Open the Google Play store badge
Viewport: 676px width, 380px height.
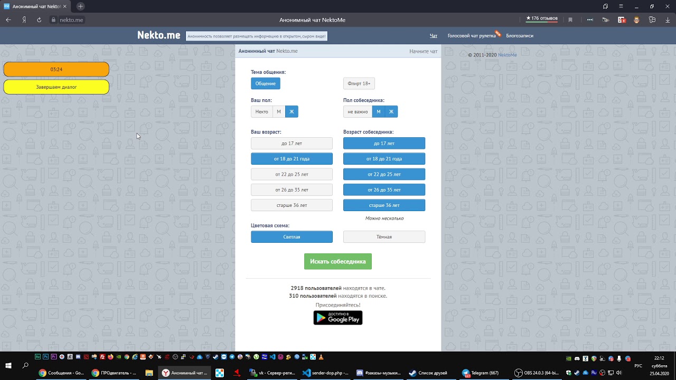point(338,318)
